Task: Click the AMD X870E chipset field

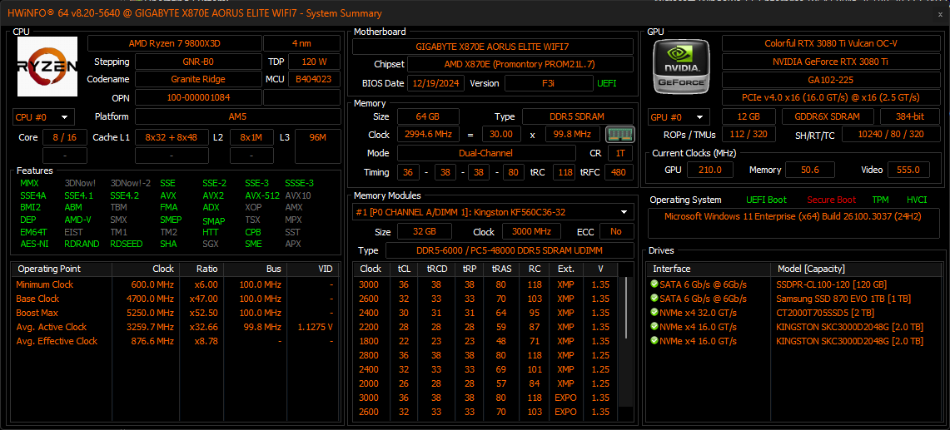Action: [x=520, y=64]
